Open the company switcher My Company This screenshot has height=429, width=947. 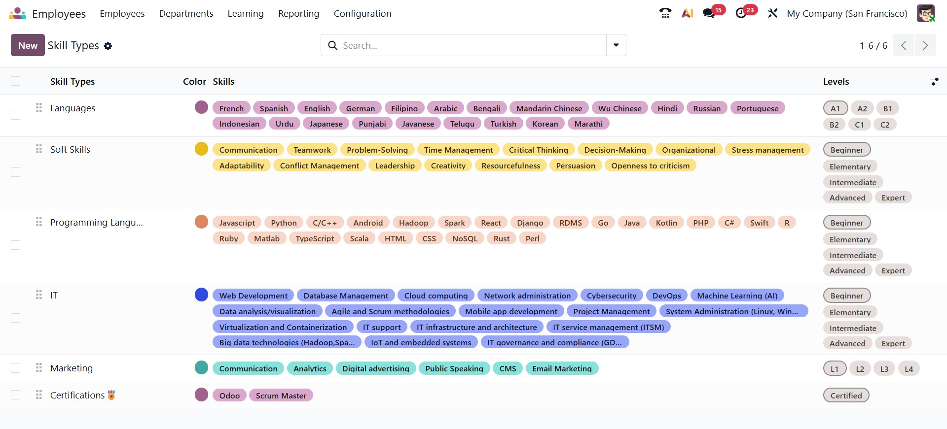tap(847, 13)
